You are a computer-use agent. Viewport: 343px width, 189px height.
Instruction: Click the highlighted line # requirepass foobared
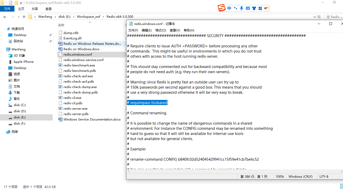147,103
